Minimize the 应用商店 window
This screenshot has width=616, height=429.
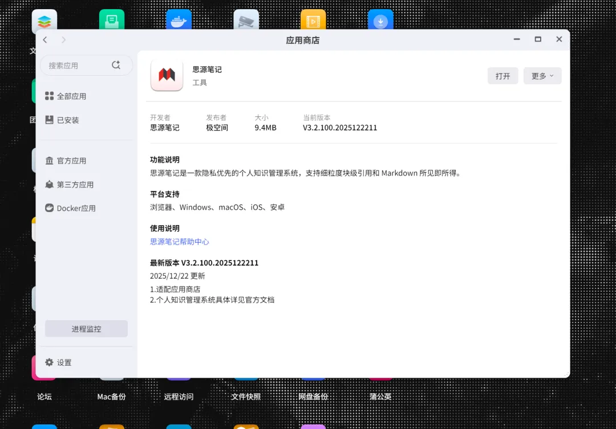(517, 39)
